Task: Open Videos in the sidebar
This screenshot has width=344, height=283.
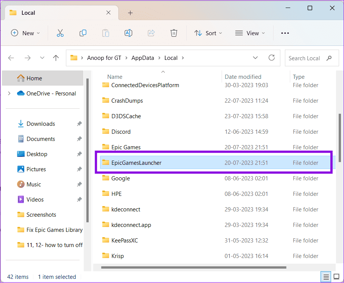Action: coord(43,199)
